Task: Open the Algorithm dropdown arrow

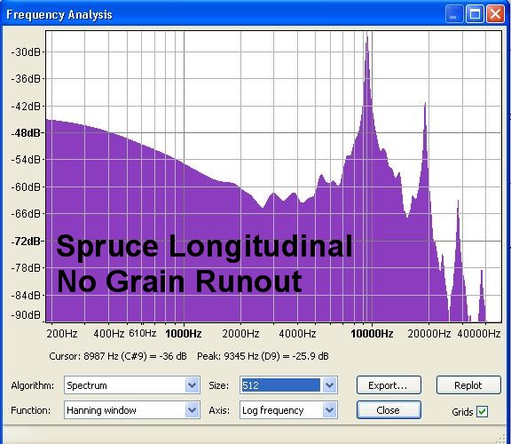Action: [192, 385]
